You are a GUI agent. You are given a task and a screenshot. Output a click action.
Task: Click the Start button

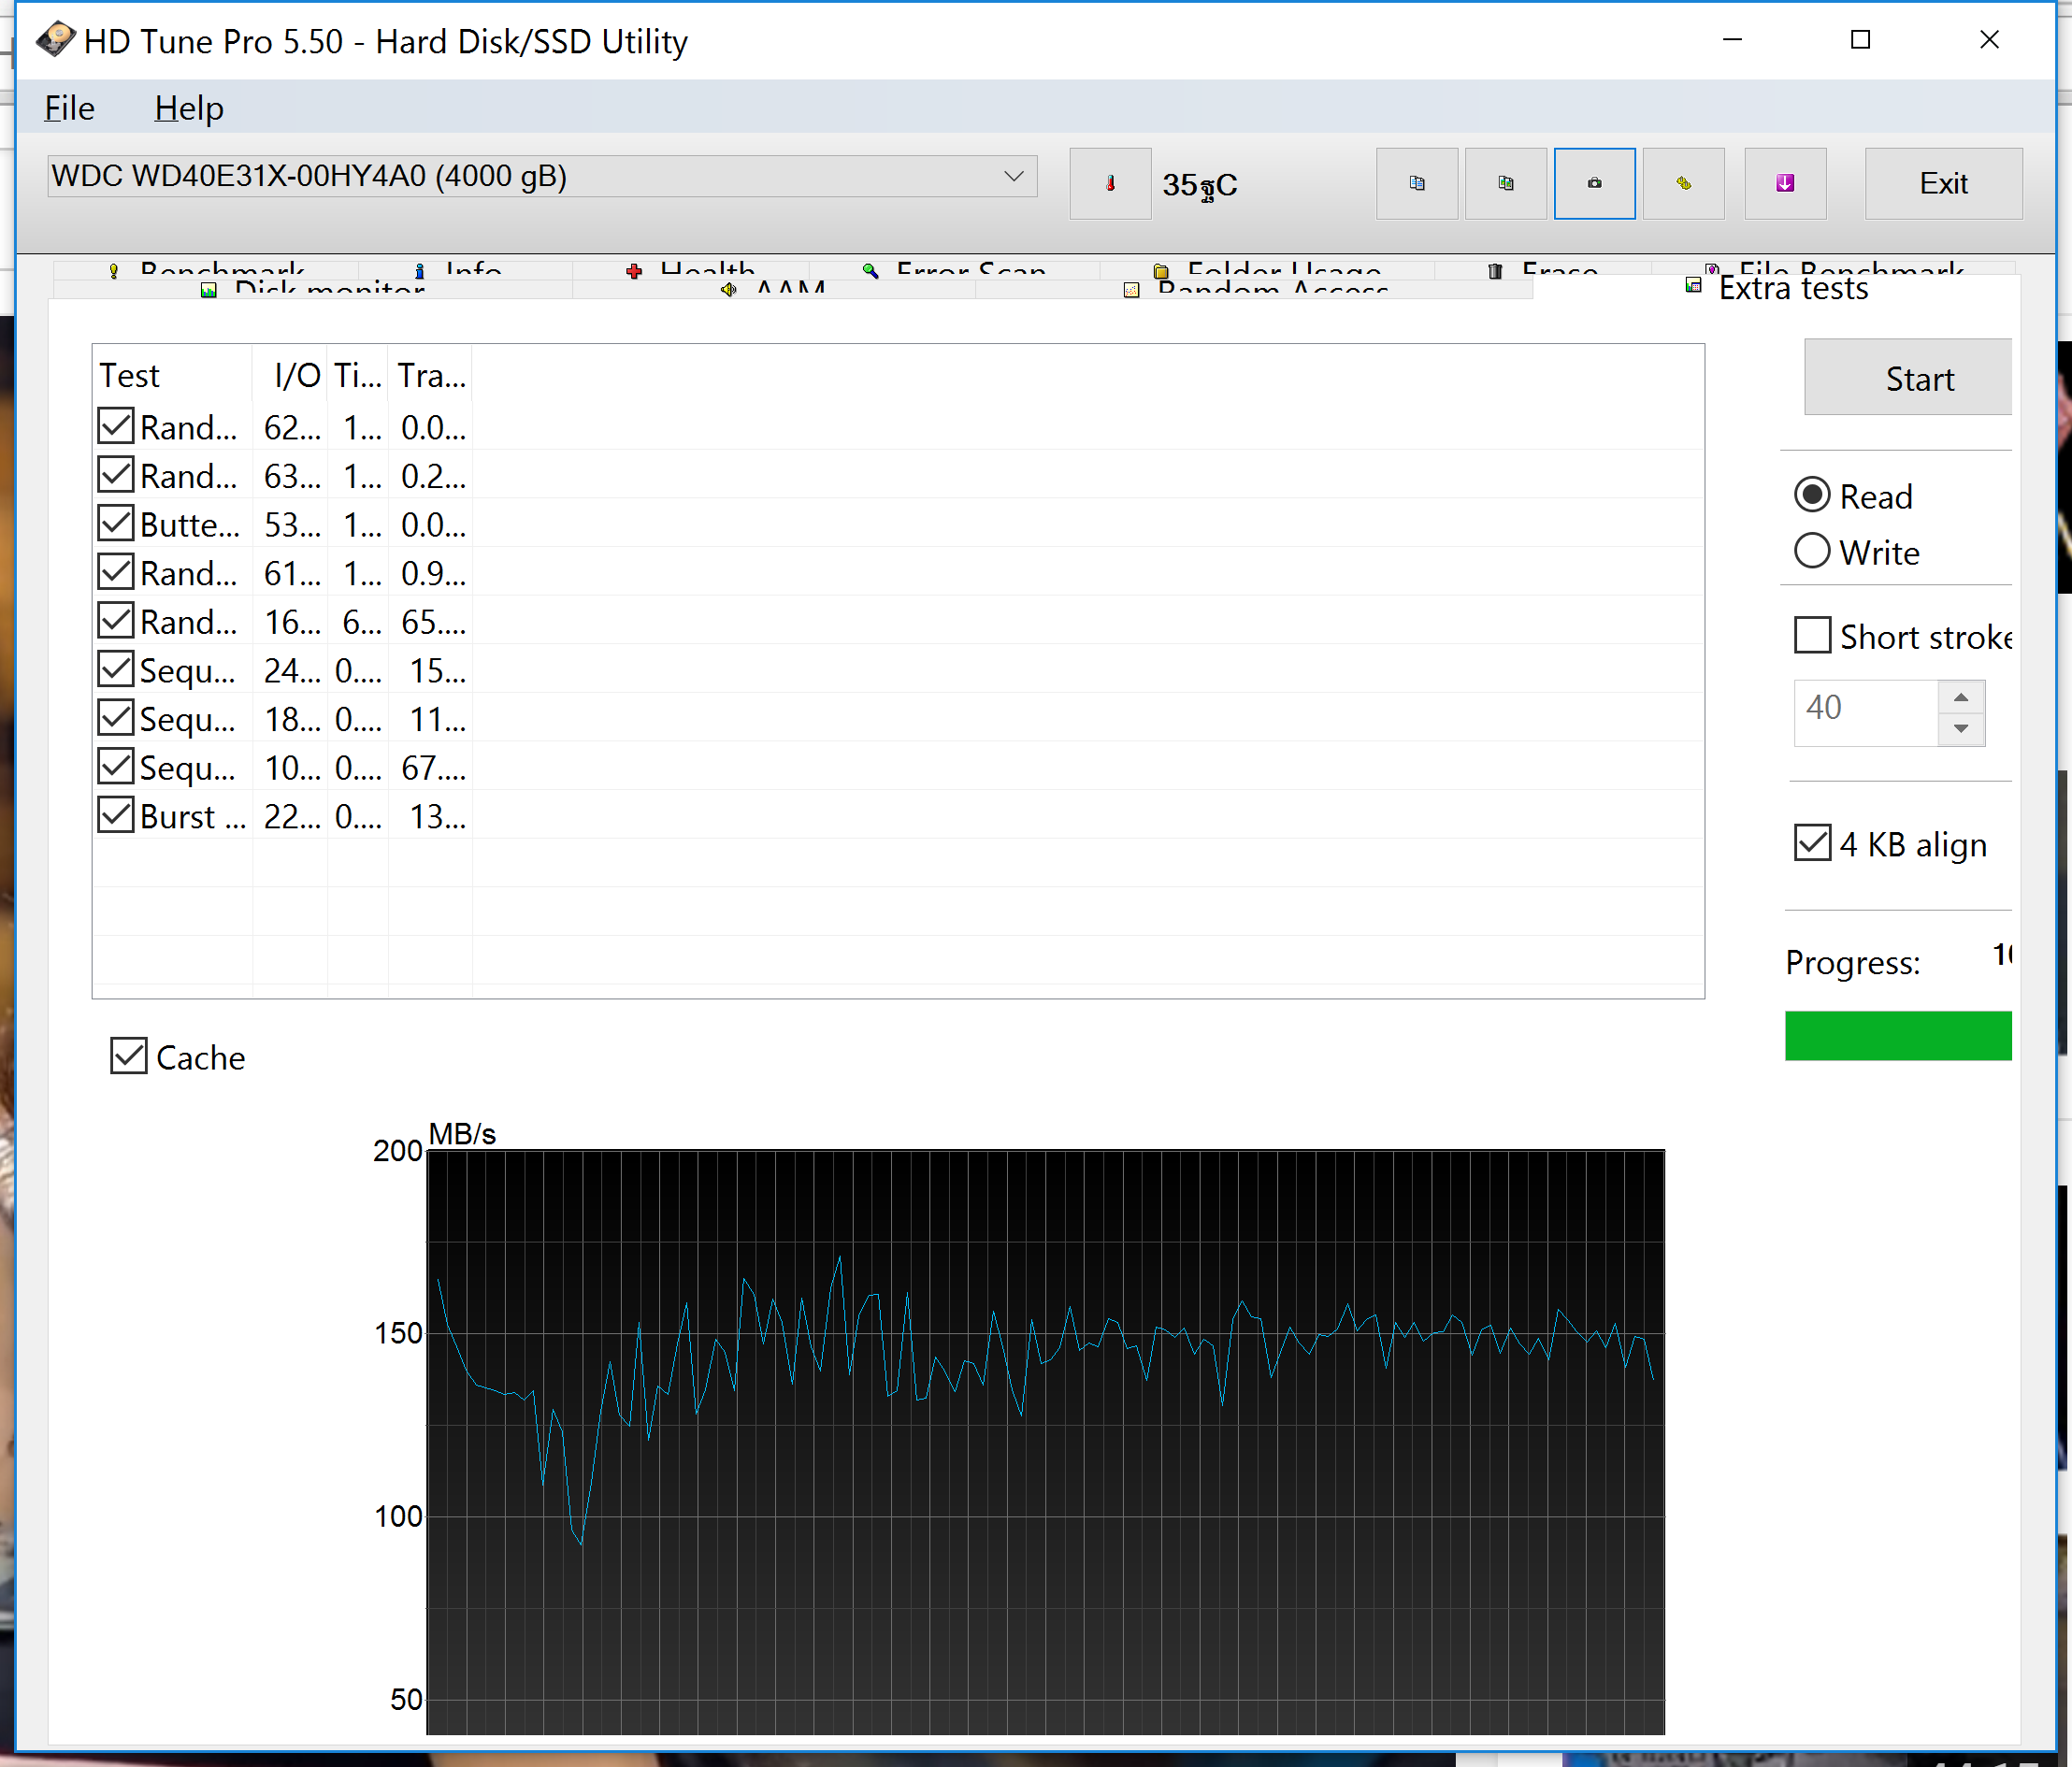click(x=1908, y=378)
